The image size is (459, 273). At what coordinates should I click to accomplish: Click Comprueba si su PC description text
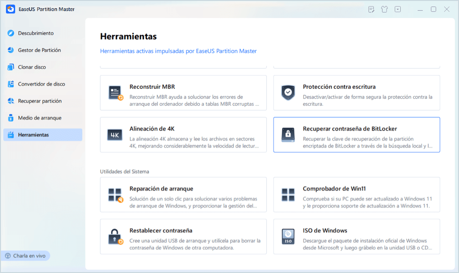(367, 202)
